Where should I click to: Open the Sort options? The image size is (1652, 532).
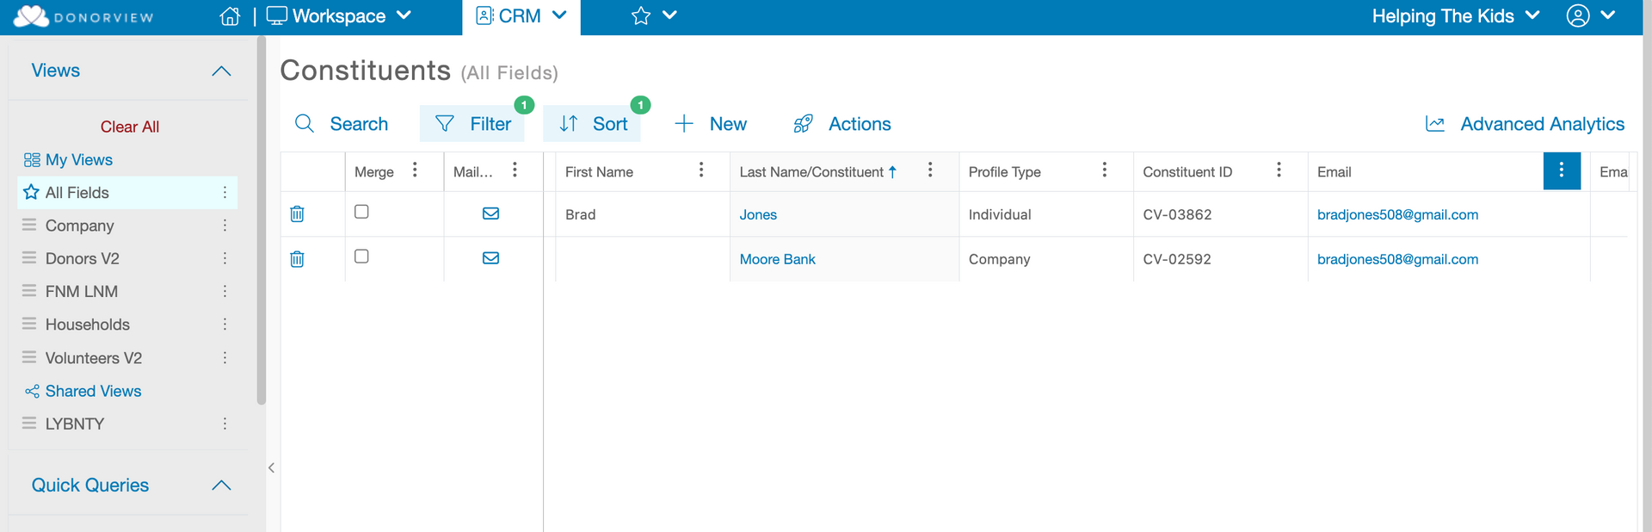pyautogui.click(x=592, y=124)
